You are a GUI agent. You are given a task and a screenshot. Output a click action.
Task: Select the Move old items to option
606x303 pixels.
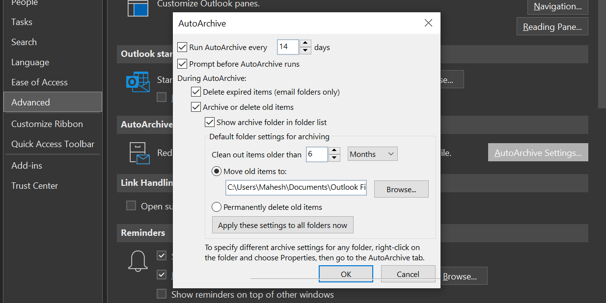[x=217, y=171]
